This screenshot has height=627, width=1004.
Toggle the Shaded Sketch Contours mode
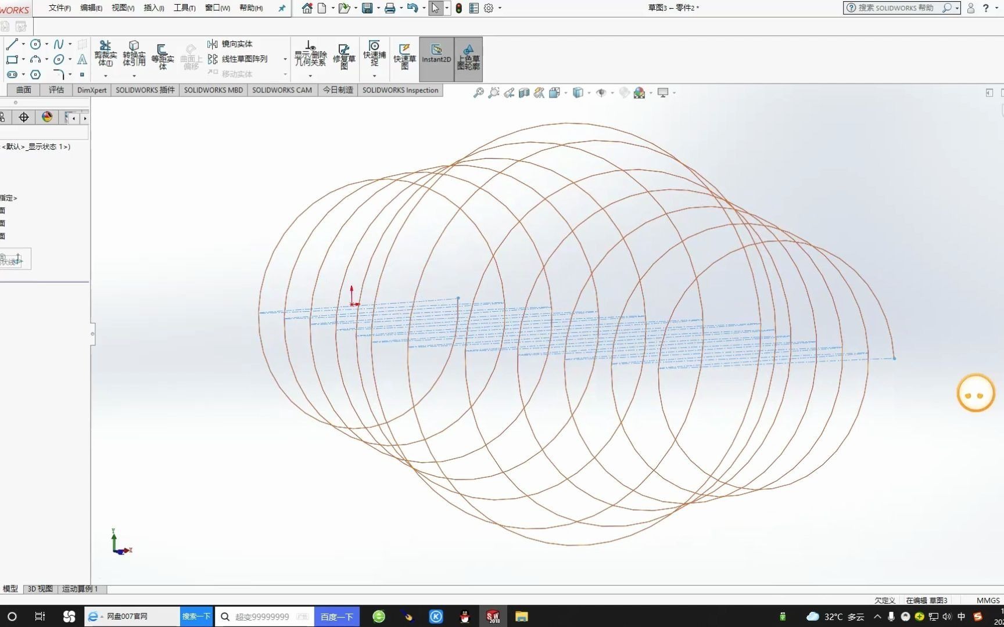tap(468, 58)
